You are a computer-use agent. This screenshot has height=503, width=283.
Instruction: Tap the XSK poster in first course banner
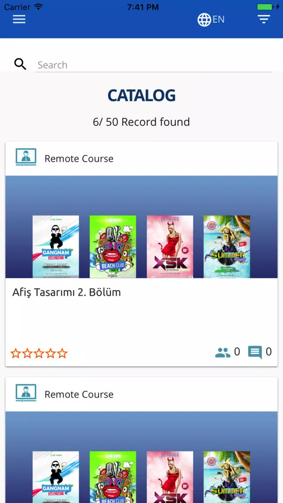pyautogui.click(x=170, y=246)
